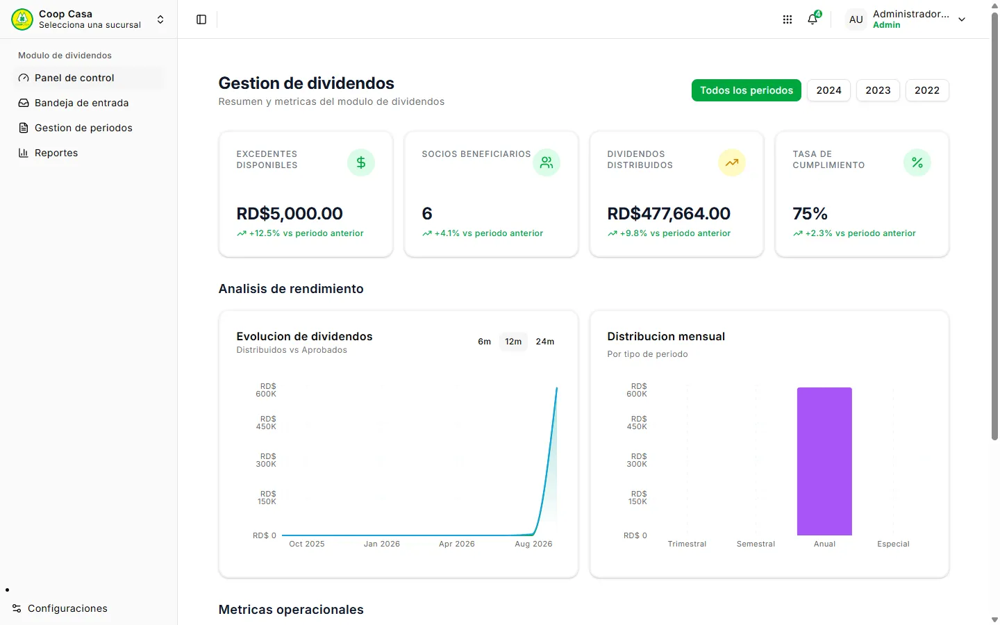Click the Gestion de periodos document icon
Screen dimensions: 1000x625
[x=24, y=128]
